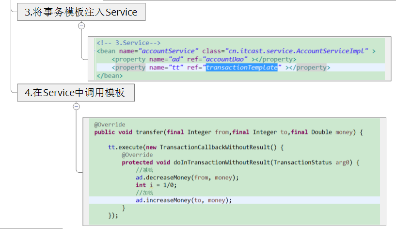
Task: Click the '//减钱' comment
Action: point(144,170)
